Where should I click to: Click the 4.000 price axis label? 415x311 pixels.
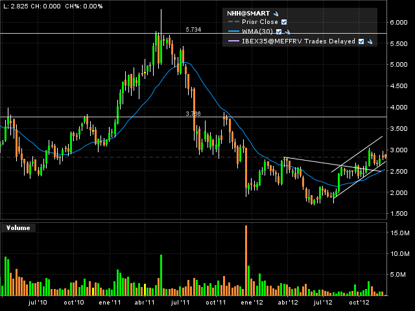pyautogui.click(x=399, y=108)
